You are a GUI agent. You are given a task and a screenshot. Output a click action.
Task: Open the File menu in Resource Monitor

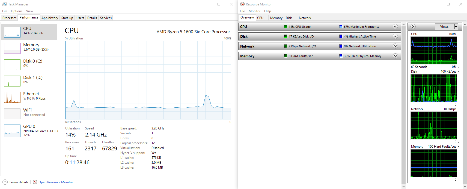point(242,11)
